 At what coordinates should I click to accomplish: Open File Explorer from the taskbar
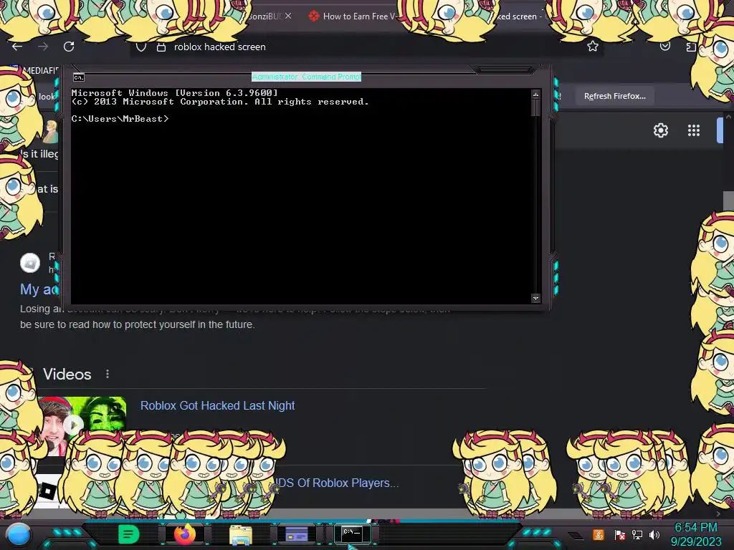click(241, 534)
